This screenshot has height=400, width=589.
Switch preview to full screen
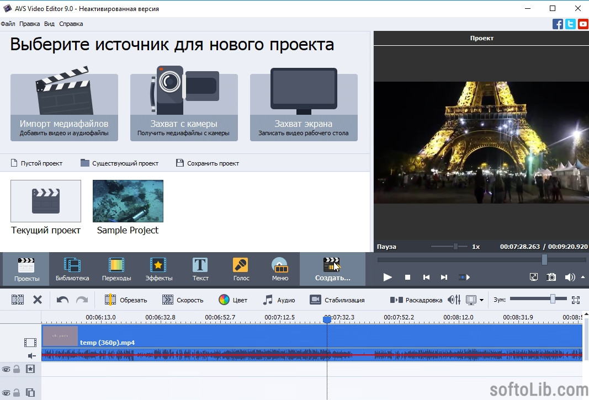(x=533, y=277)
